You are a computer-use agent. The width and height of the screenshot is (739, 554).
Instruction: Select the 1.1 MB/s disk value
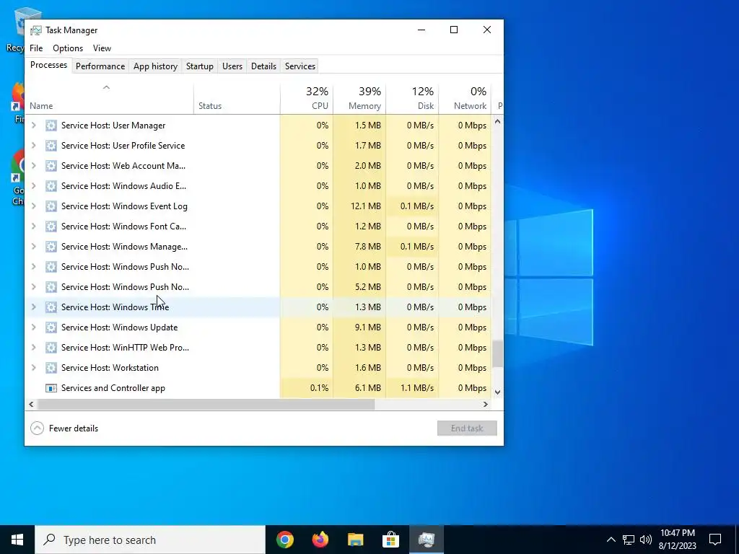pyautogui.click(x=412, y=388)
